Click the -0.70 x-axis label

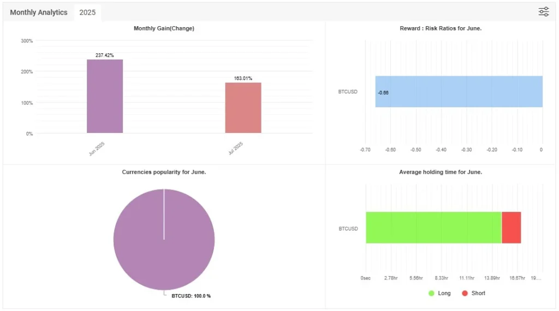tap(365, 150)
